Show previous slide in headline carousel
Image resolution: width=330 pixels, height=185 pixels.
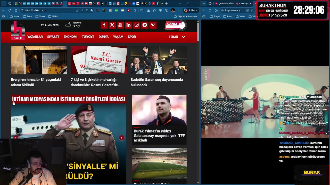click(16, 138)
